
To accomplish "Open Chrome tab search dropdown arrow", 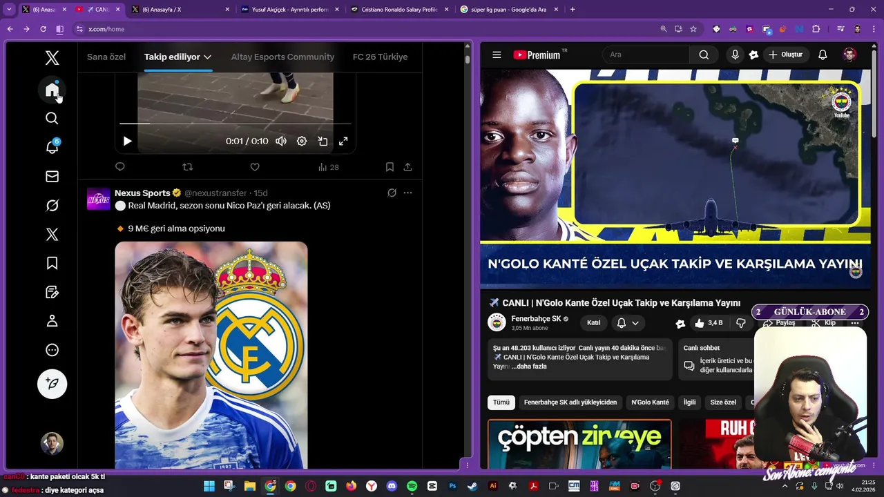I will click(9, 10).
